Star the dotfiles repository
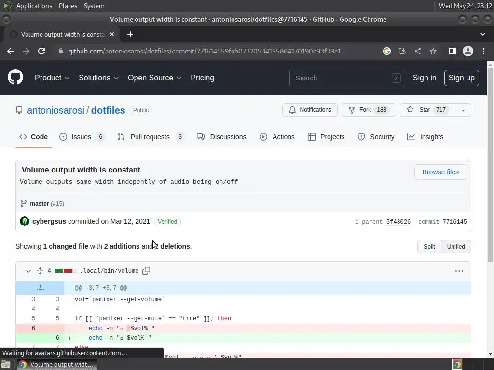This screenshot has height=370, width=494. [x=427, y=110]
